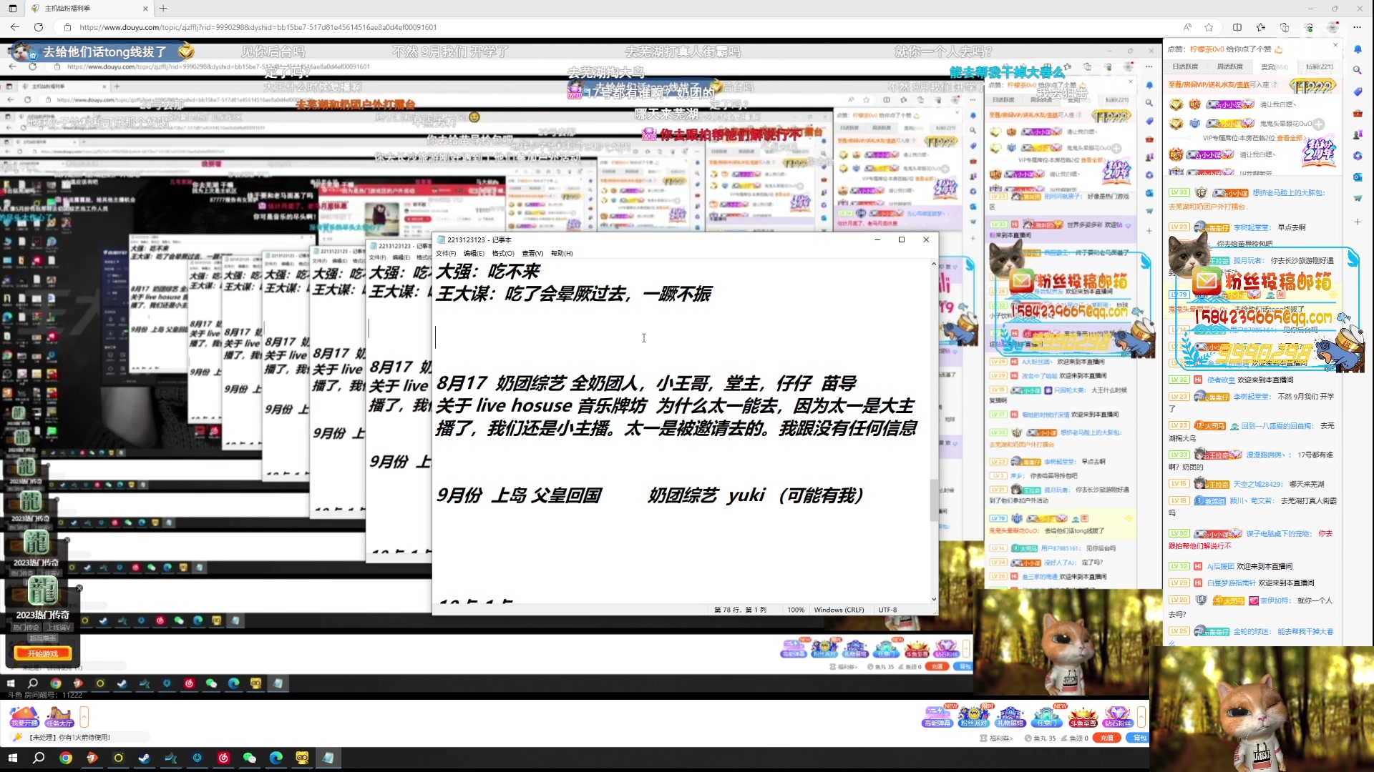Open Notepad 查看(V) menu
Viewport: 1374px width, 772px height.
(x=532, y=253)
